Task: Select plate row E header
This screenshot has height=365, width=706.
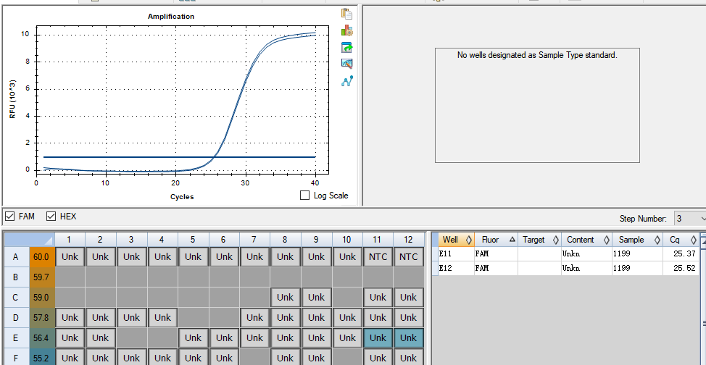Action: pyautogui.click(x=16, y=338)
